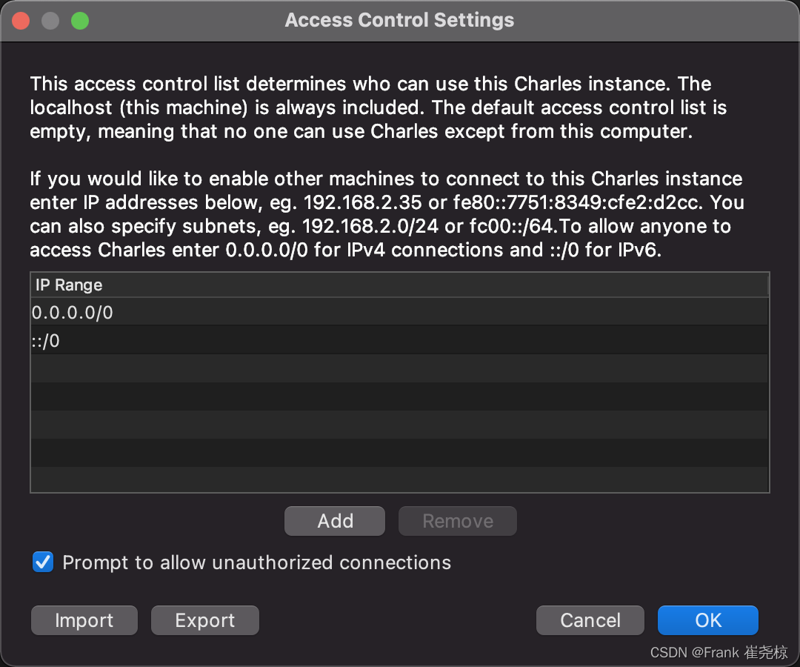The image size is (800, 667).
Task: Toggle the unauthorized connections prompt checkbox
Action: click(43, 563)
